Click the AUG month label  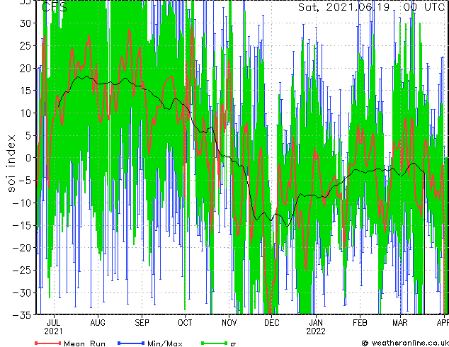[x=98, y=323]
